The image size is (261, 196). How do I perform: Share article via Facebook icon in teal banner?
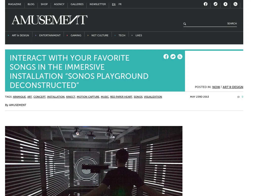point(166,57)
